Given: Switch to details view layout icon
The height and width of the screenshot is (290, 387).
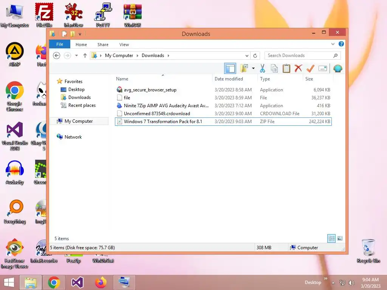Looking at the screenshot, I should pos(331,238).
